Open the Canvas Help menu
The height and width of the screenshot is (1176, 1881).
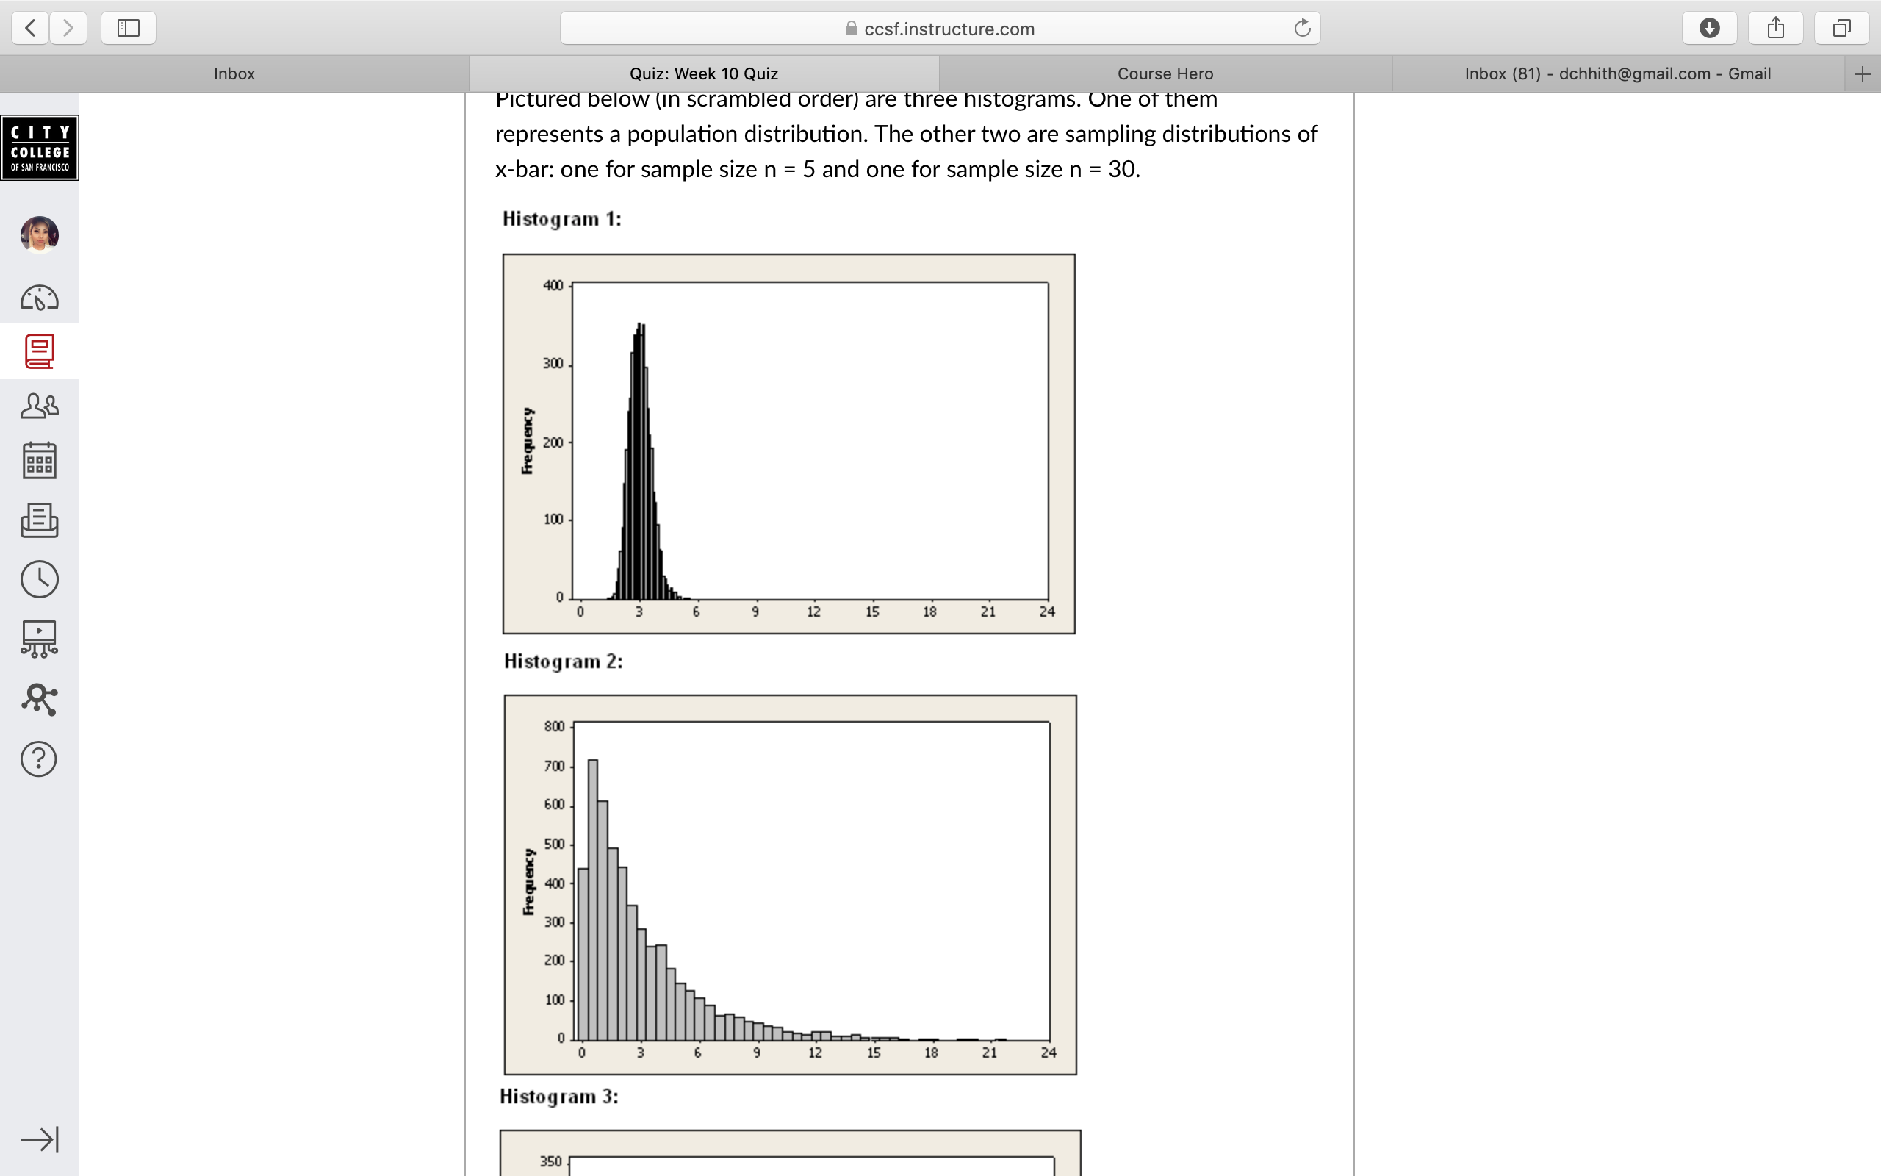pos(40,759)
